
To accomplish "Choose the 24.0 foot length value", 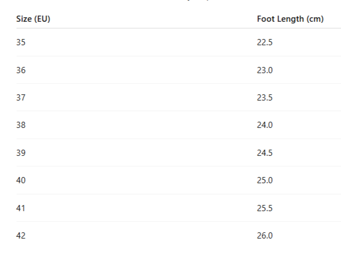I will [265, 125].
